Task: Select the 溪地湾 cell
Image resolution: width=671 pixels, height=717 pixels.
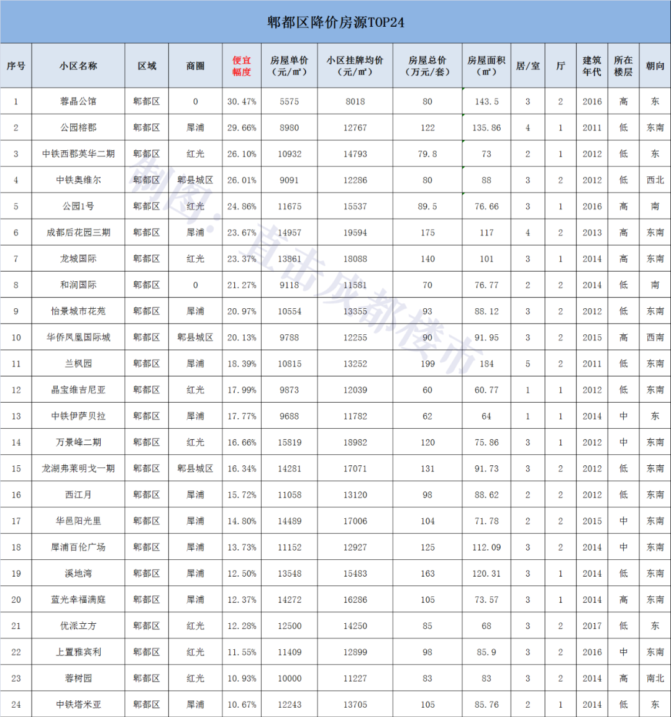Action: pyautogui.click(x=78, y=573)
